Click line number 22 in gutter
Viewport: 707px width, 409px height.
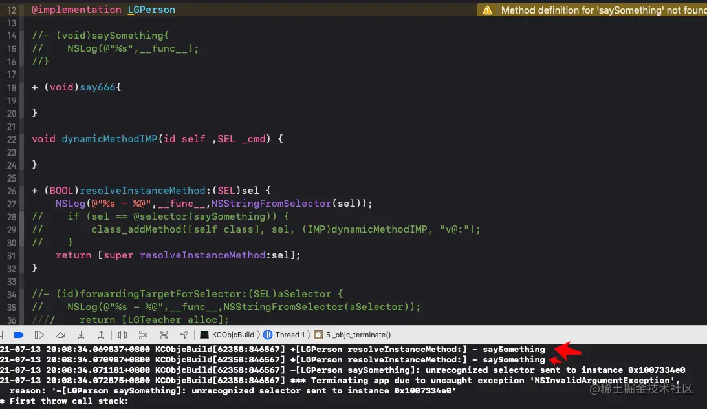tap(11, 139)
